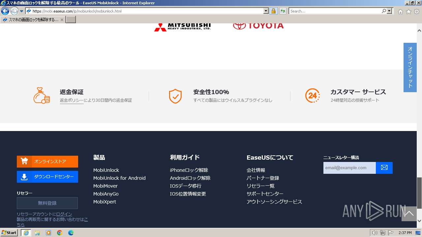Open the リセラー一覧 link
The image size is (422, 237).
(260, 186)
